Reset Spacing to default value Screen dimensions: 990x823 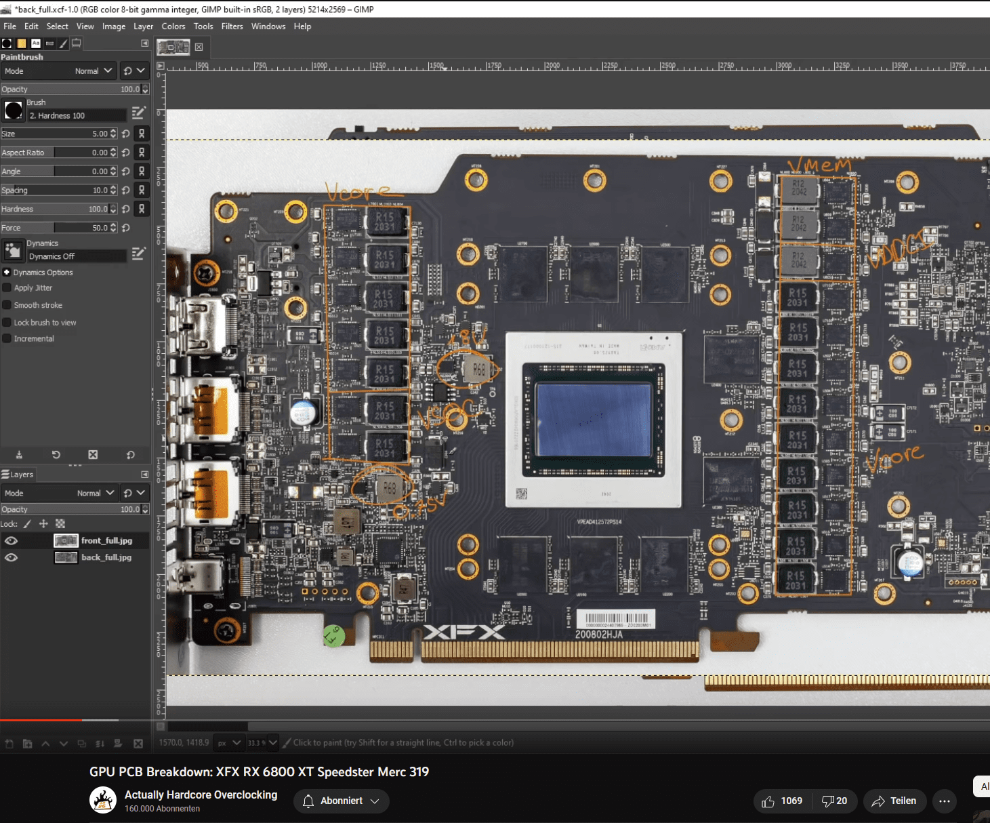tap(126, 190)
